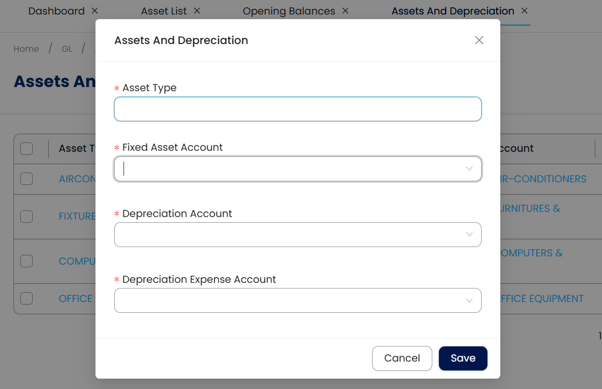Click the Fixed Asset Account label
This screenshot has width=602, height=389.
(x=172, y=148)
